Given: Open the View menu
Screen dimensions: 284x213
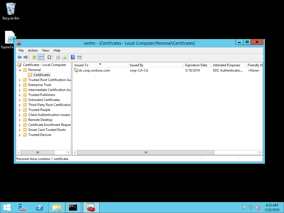Looking at the screenshot, I should coord(45,50).
